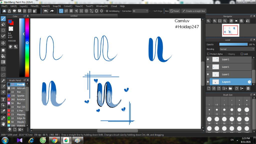Open the color palette icon in Color panel
The image size is (256, 144).
[10, 47]
